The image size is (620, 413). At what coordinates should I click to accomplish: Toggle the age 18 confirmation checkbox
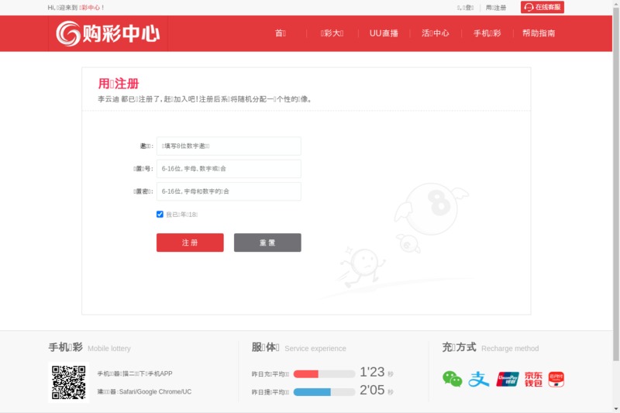pos(160,214)
